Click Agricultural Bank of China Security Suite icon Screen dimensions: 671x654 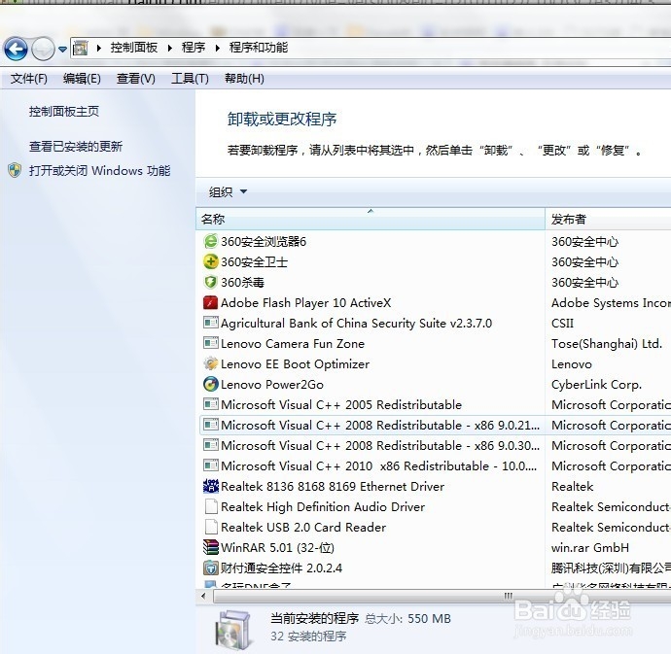tap(211, 323)
